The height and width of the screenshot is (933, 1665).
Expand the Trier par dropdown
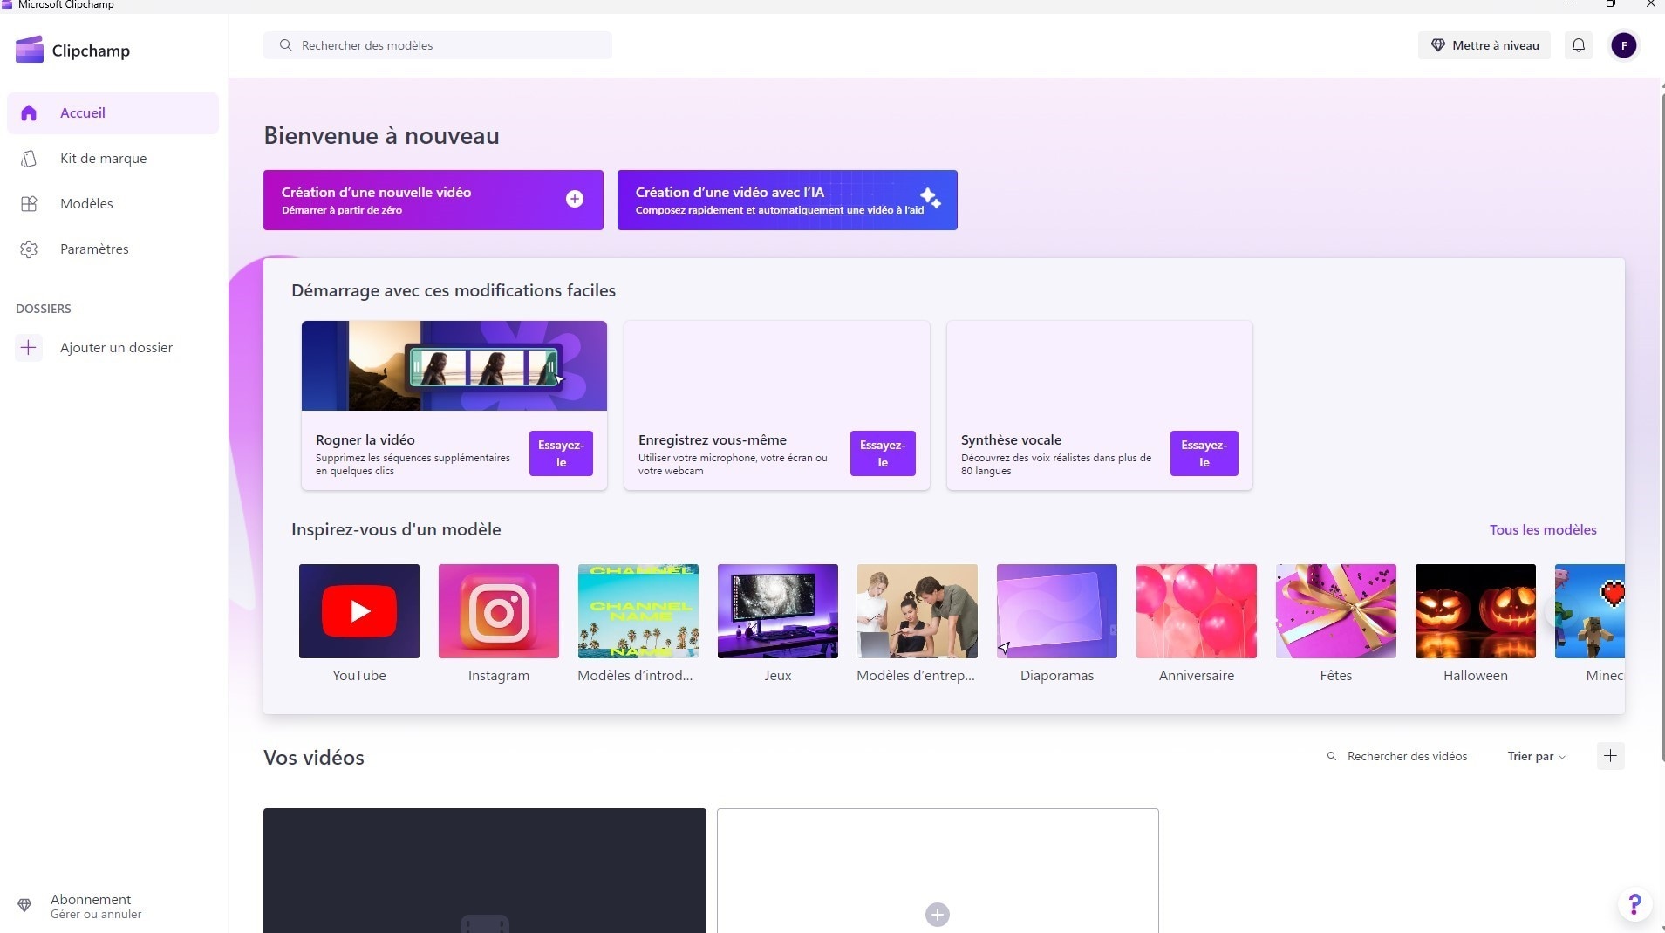point(1536,756)
